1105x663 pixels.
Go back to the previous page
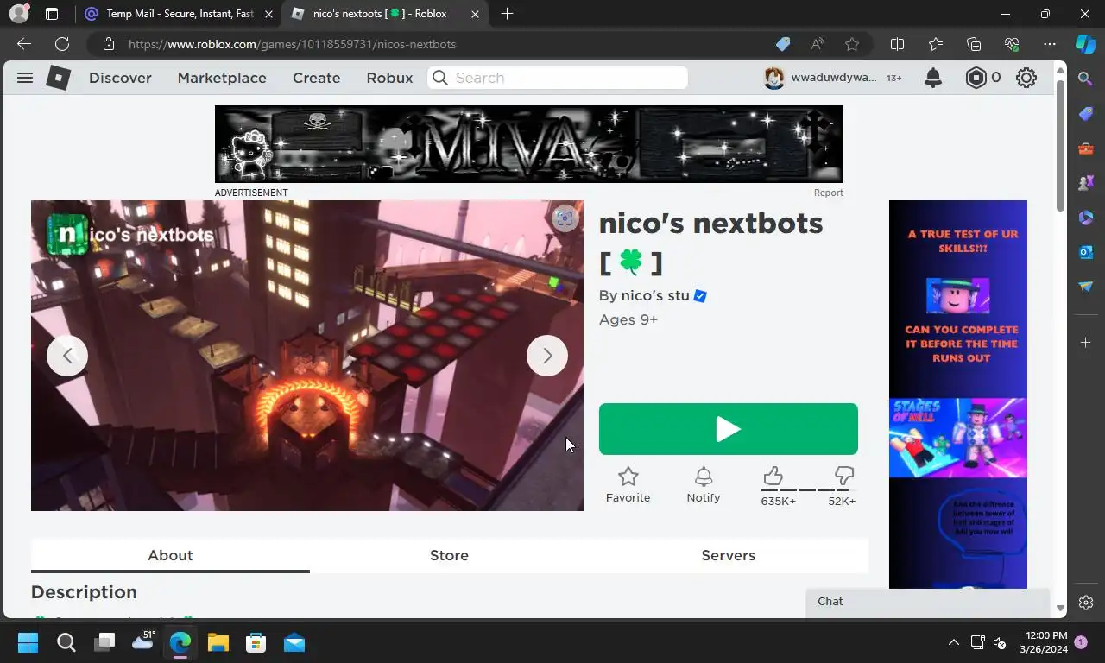[24, 44]
